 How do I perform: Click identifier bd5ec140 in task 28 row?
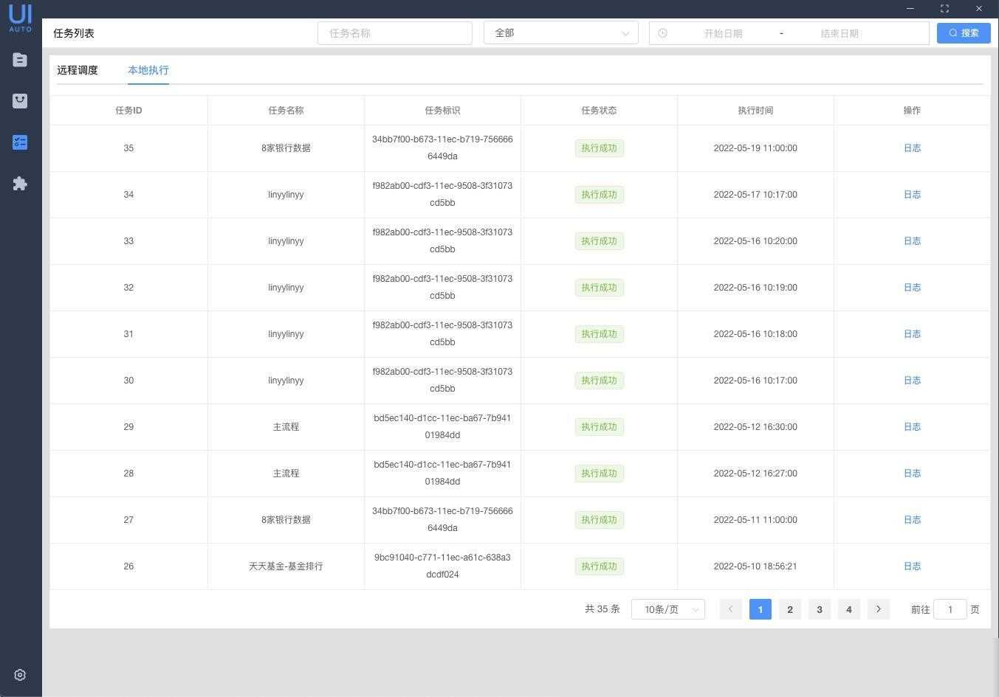(x=442, y=473)
